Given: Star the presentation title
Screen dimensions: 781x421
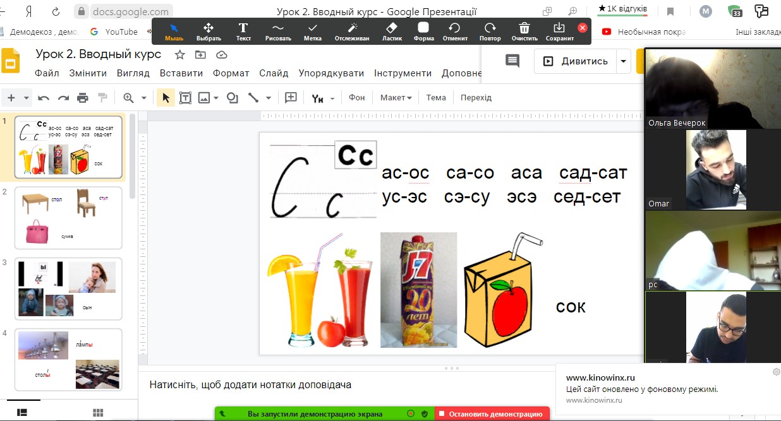Looking at the screenshot, I should point(180,54).
